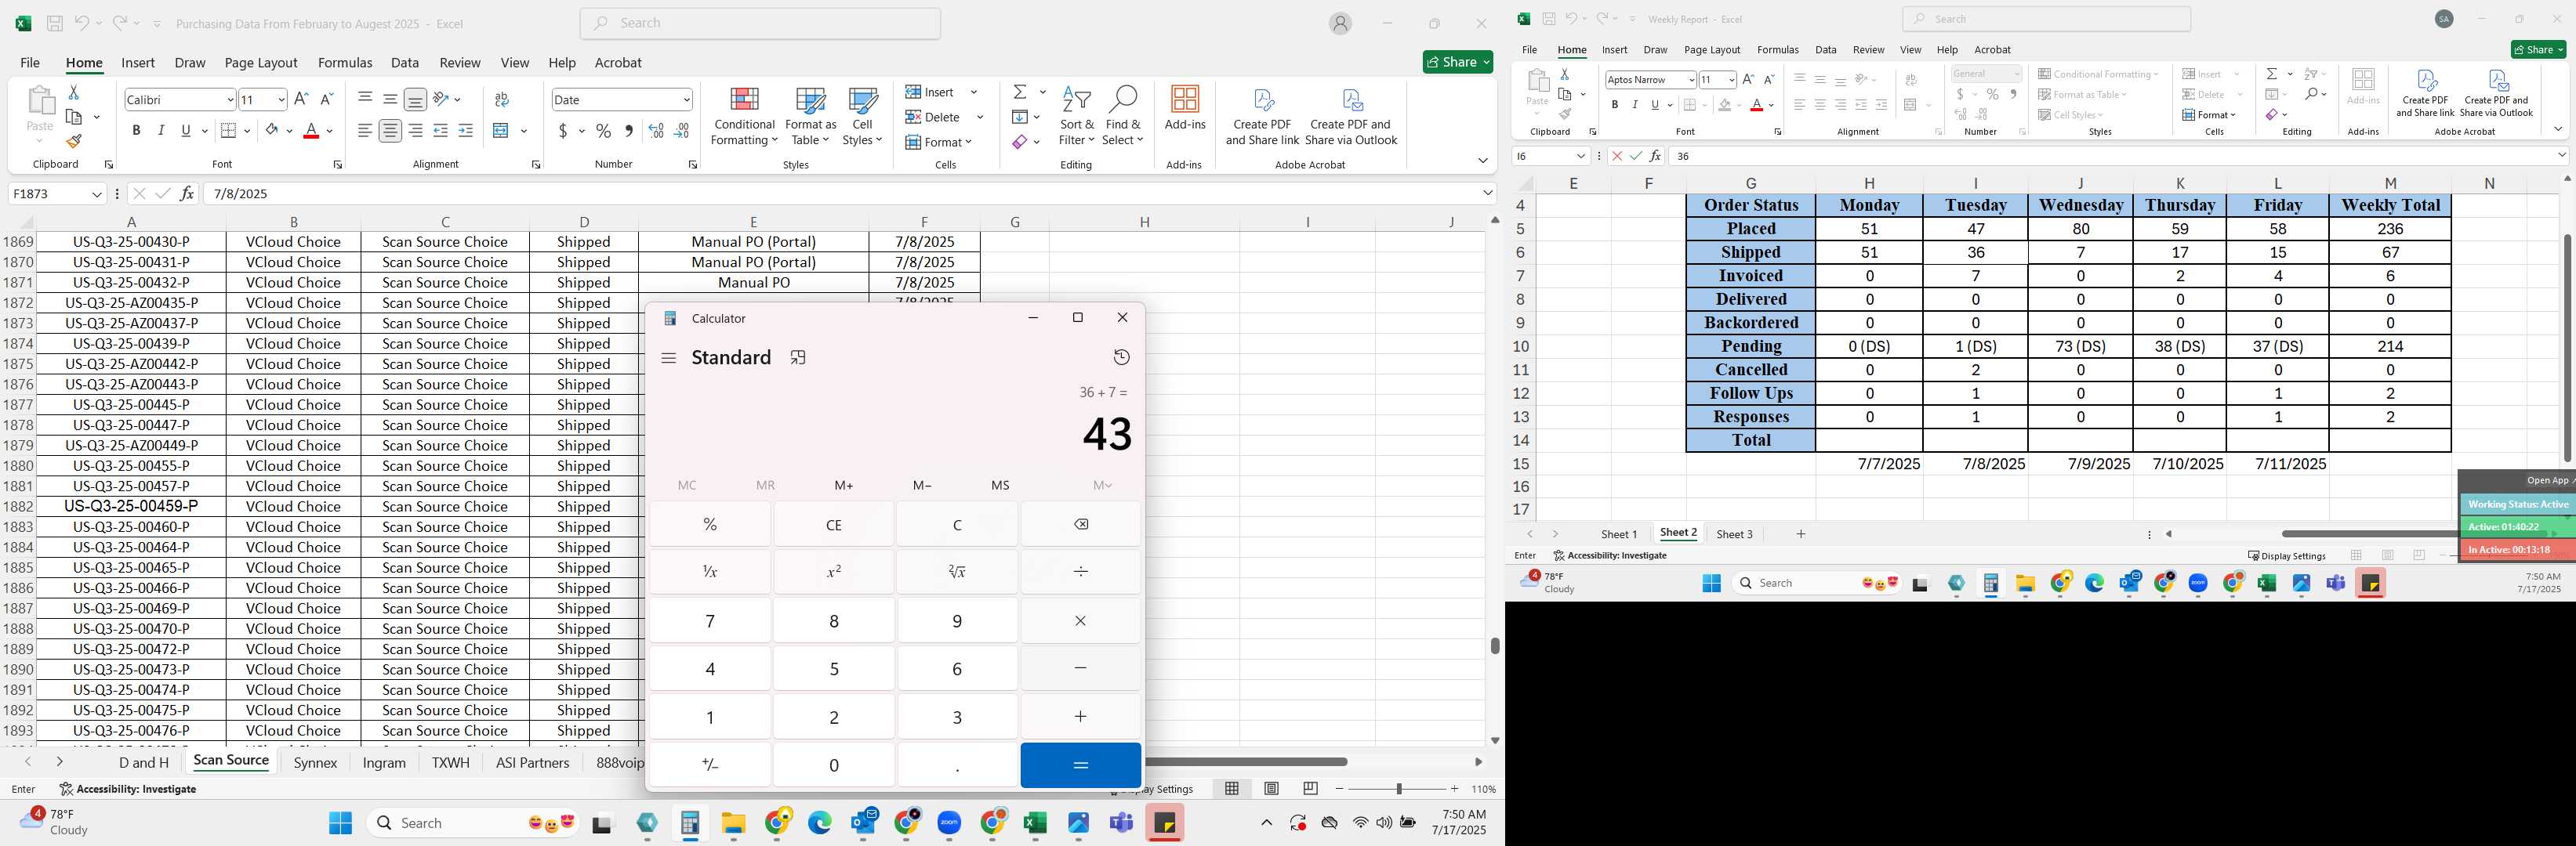Image resolution: width=2576 pixels, height=846 pixels.
Task: Click the Font Color red swatch in the Purchasing Data workbook
Action: pyautogui.click(x=311, y=131)
